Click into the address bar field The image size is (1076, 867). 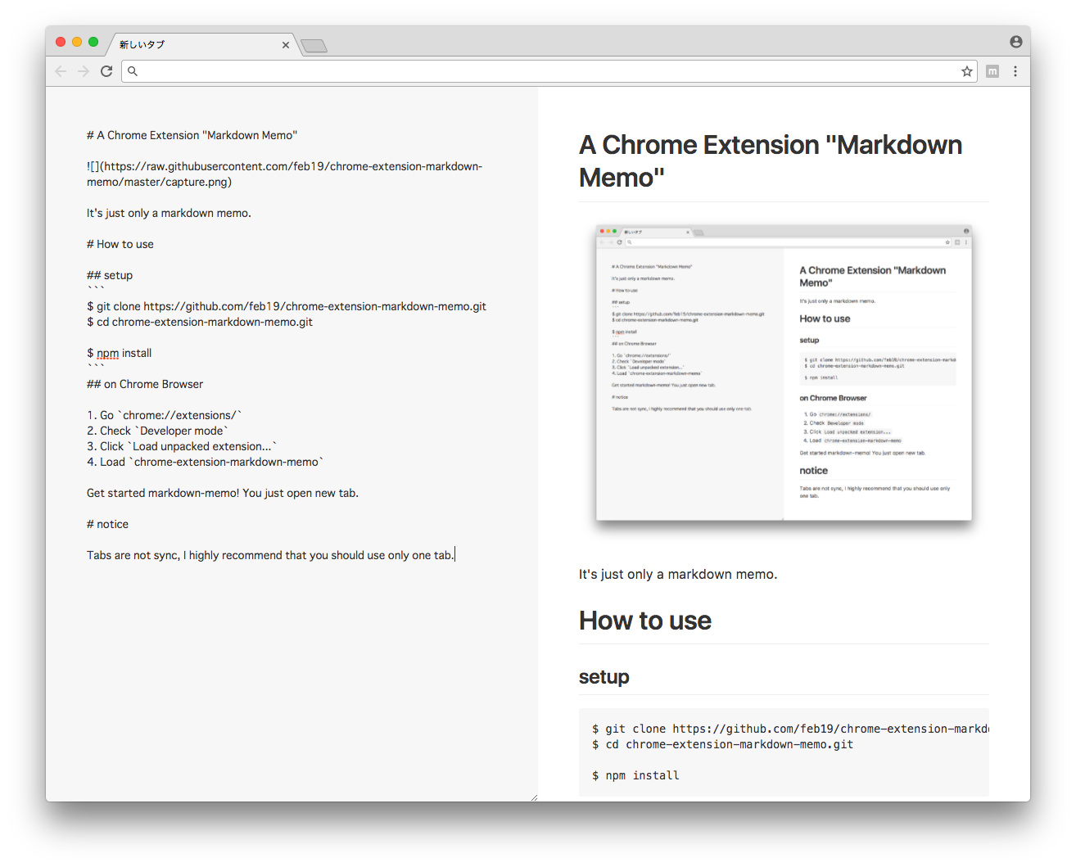click(x=549, y=71)
